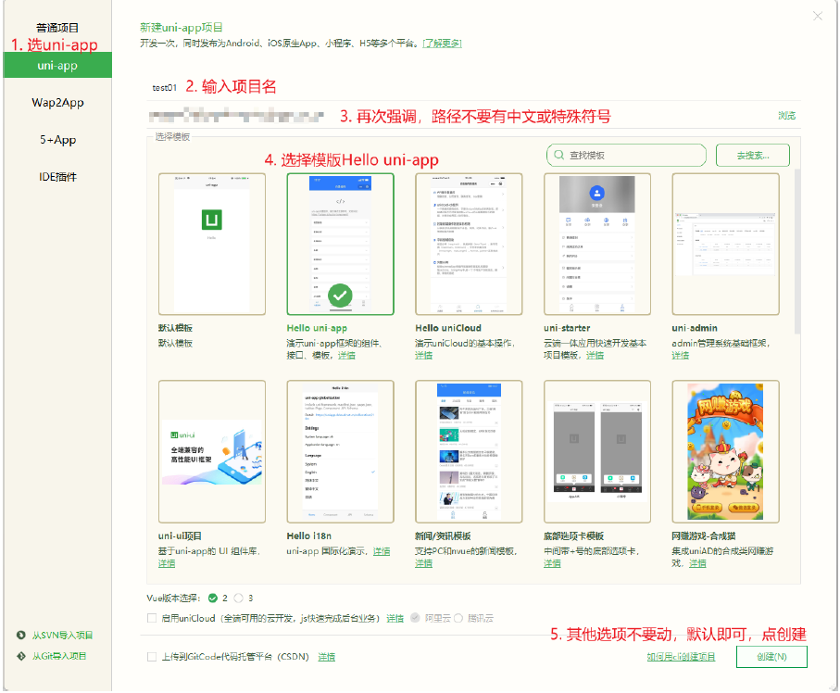Click the 从Git导入项目 link
Image resolution: width=840 pixels, height=693 pixels.
coord(59,656)
